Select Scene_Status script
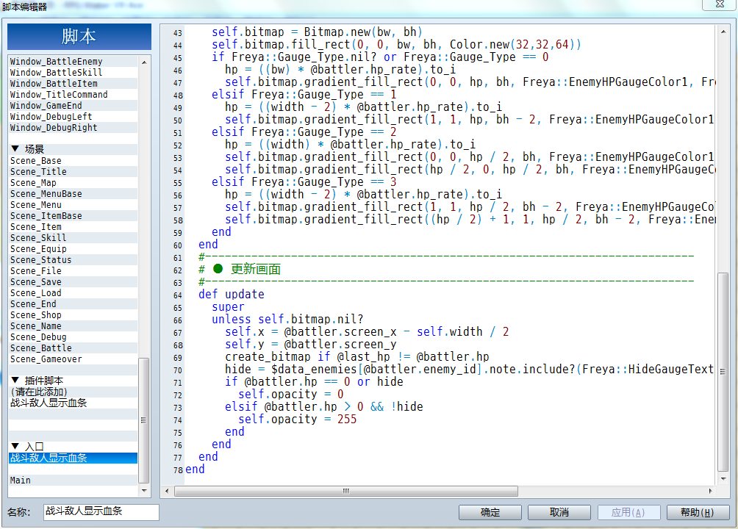This screenshot has width=738, height=529. 73,260
